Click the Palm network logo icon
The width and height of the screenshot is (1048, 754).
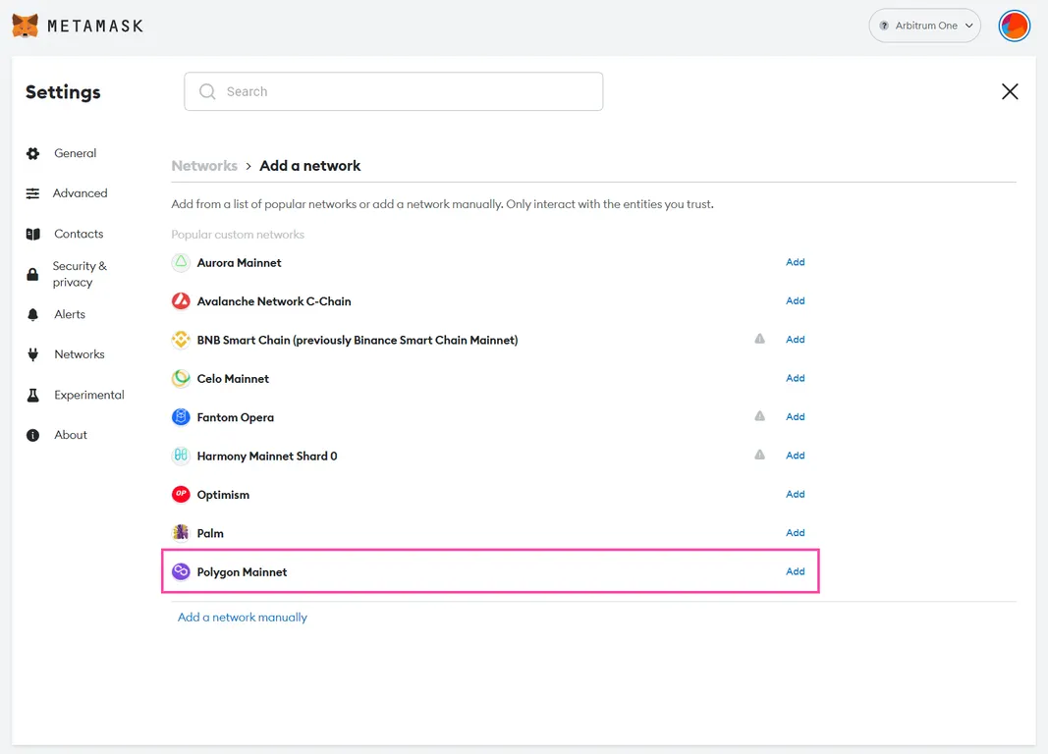pos(181,533)
